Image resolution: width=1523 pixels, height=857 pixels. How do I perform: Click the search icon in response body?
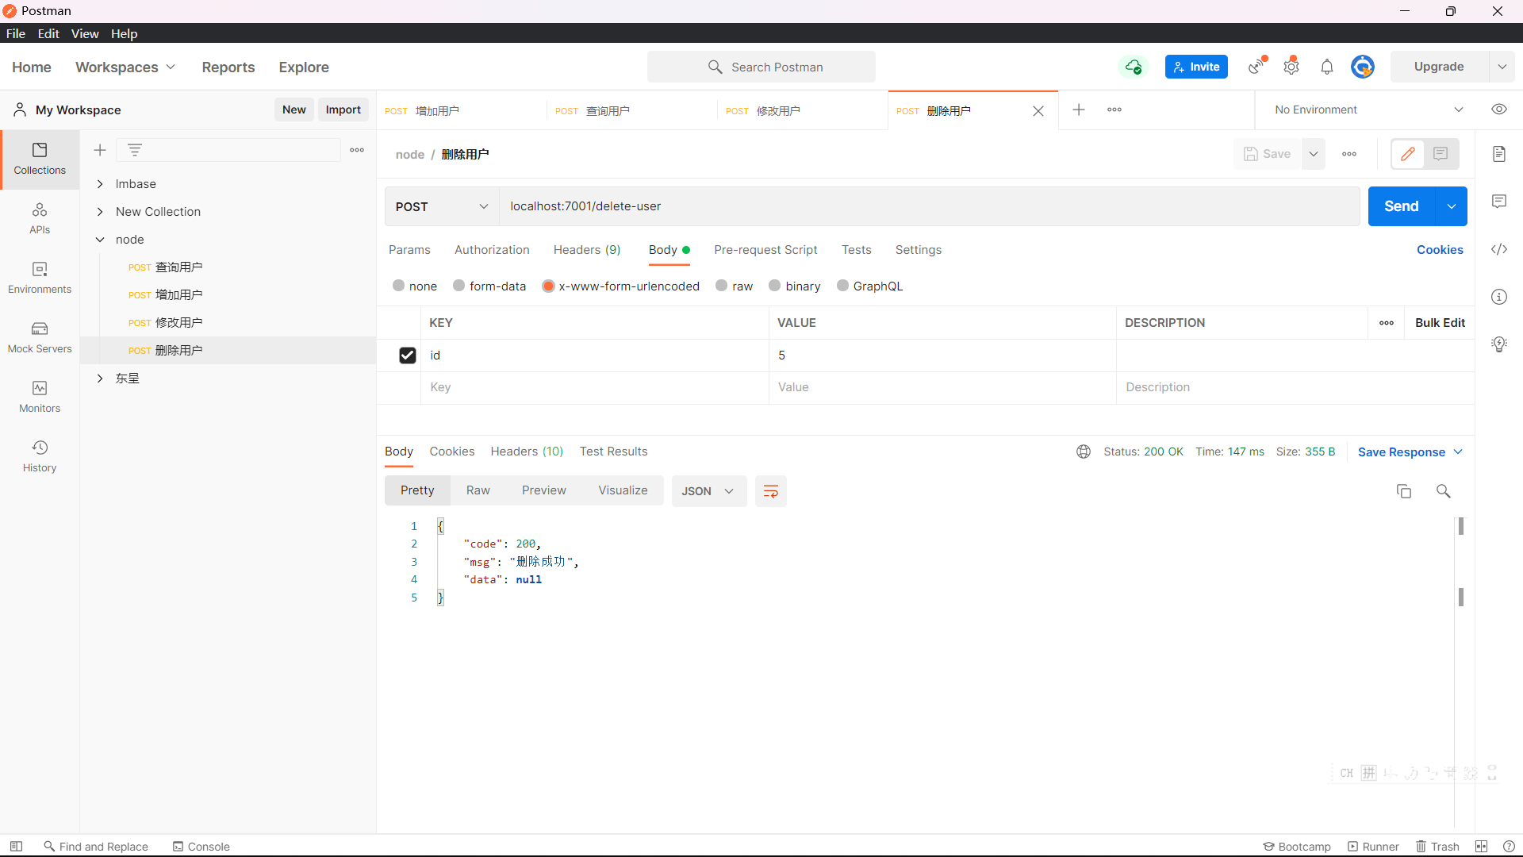[1442, 490]
